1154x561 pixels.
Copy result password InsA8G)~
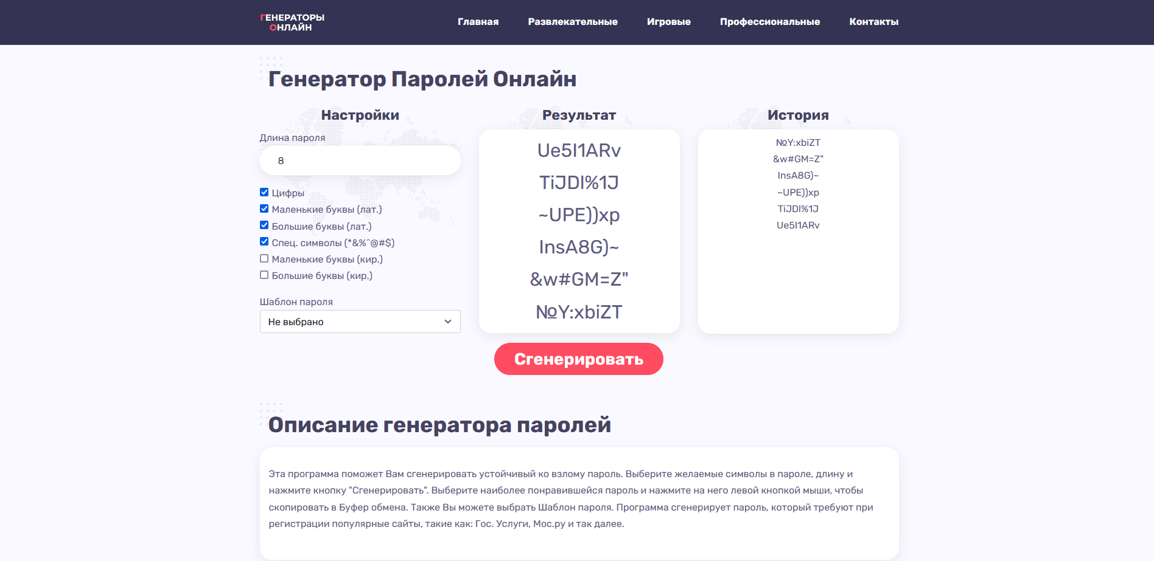coord(579,247)
